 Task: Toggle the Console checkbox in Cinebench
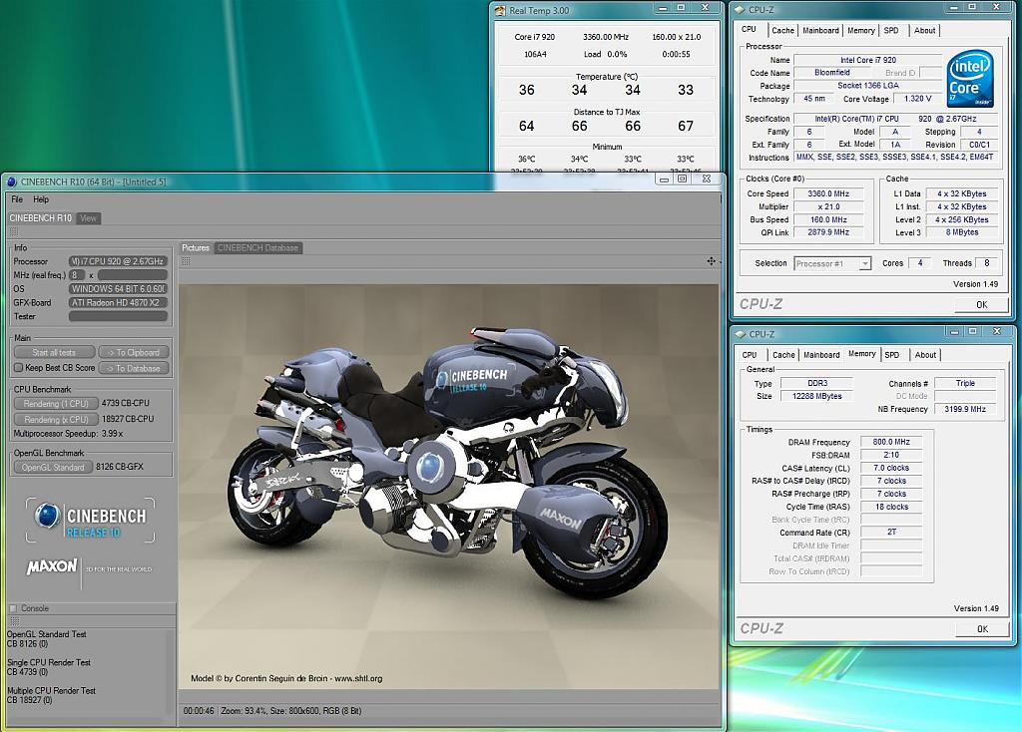pos(12,608)
